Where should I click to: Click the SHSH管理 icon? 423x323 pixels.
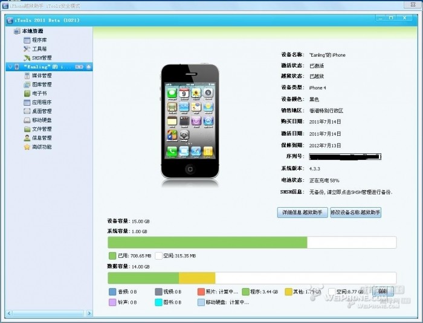27,58
